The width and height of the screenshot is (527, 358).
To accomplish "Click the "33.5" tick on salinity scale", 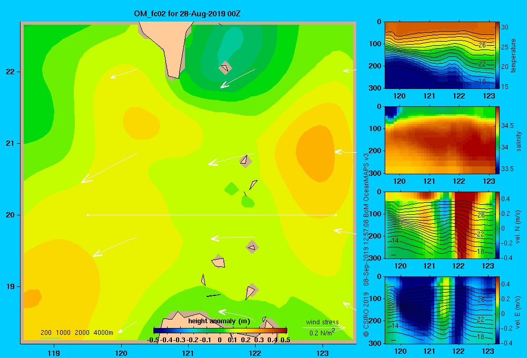I will pos(508,169).
